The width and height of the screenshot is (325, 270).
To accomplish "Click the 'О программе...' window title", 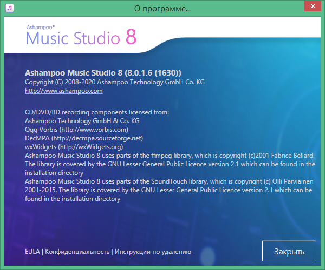I will 162,9.
